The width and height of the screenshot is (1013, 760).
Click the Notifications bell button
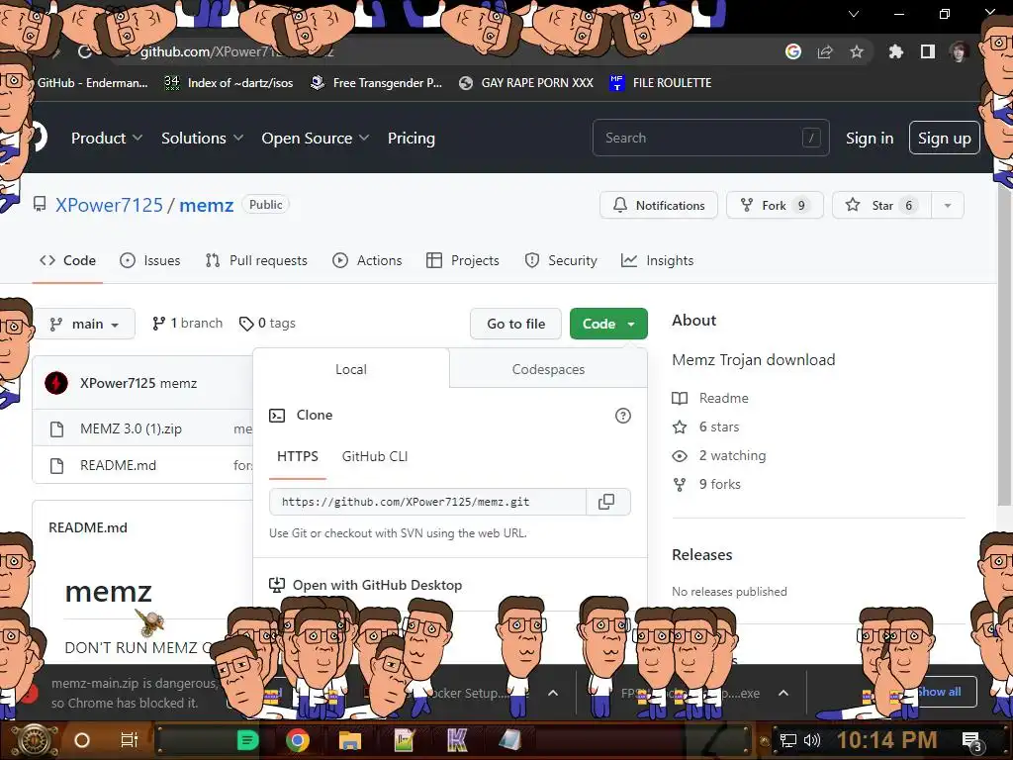(x=658, y=205)
